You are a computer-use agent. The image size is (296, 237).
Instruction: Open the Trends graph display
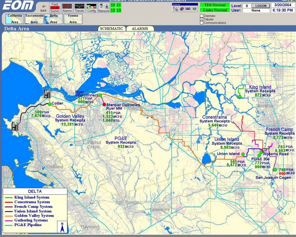click(x=79, y=8)
